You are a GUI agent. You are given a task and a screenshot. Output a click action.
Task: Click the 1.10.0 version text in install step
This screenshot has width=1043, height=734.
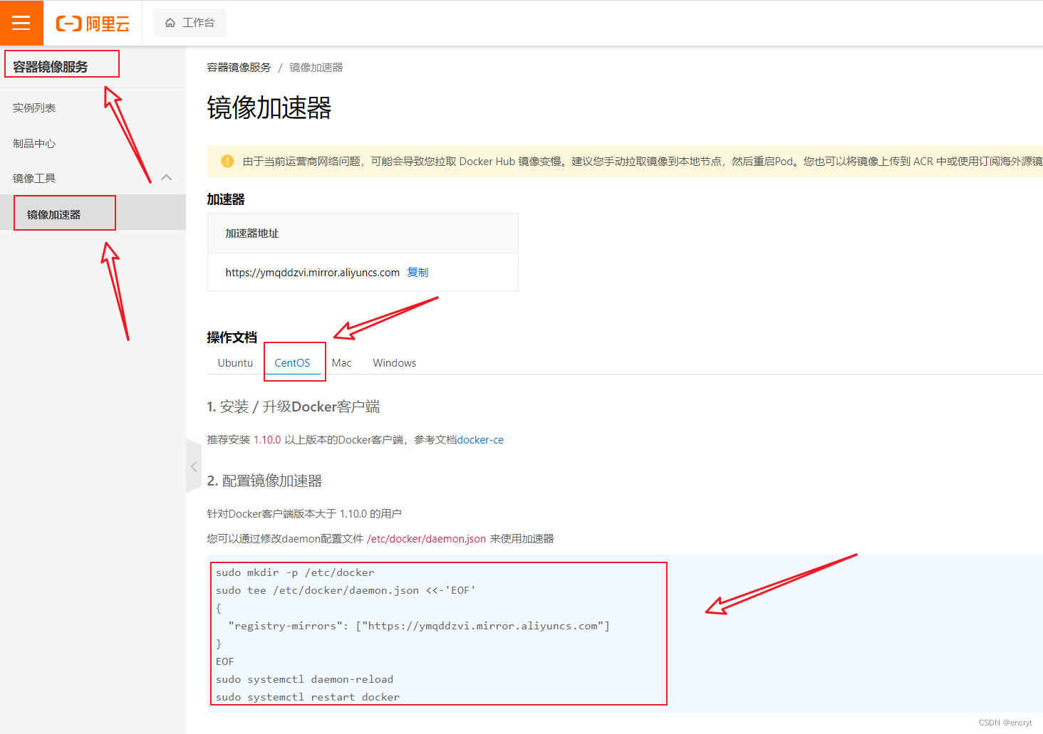point(267,440)
